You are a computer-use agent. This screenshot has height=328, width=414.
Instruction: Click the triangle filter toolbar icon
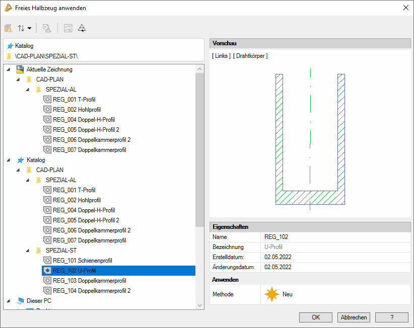click(82, 28)
